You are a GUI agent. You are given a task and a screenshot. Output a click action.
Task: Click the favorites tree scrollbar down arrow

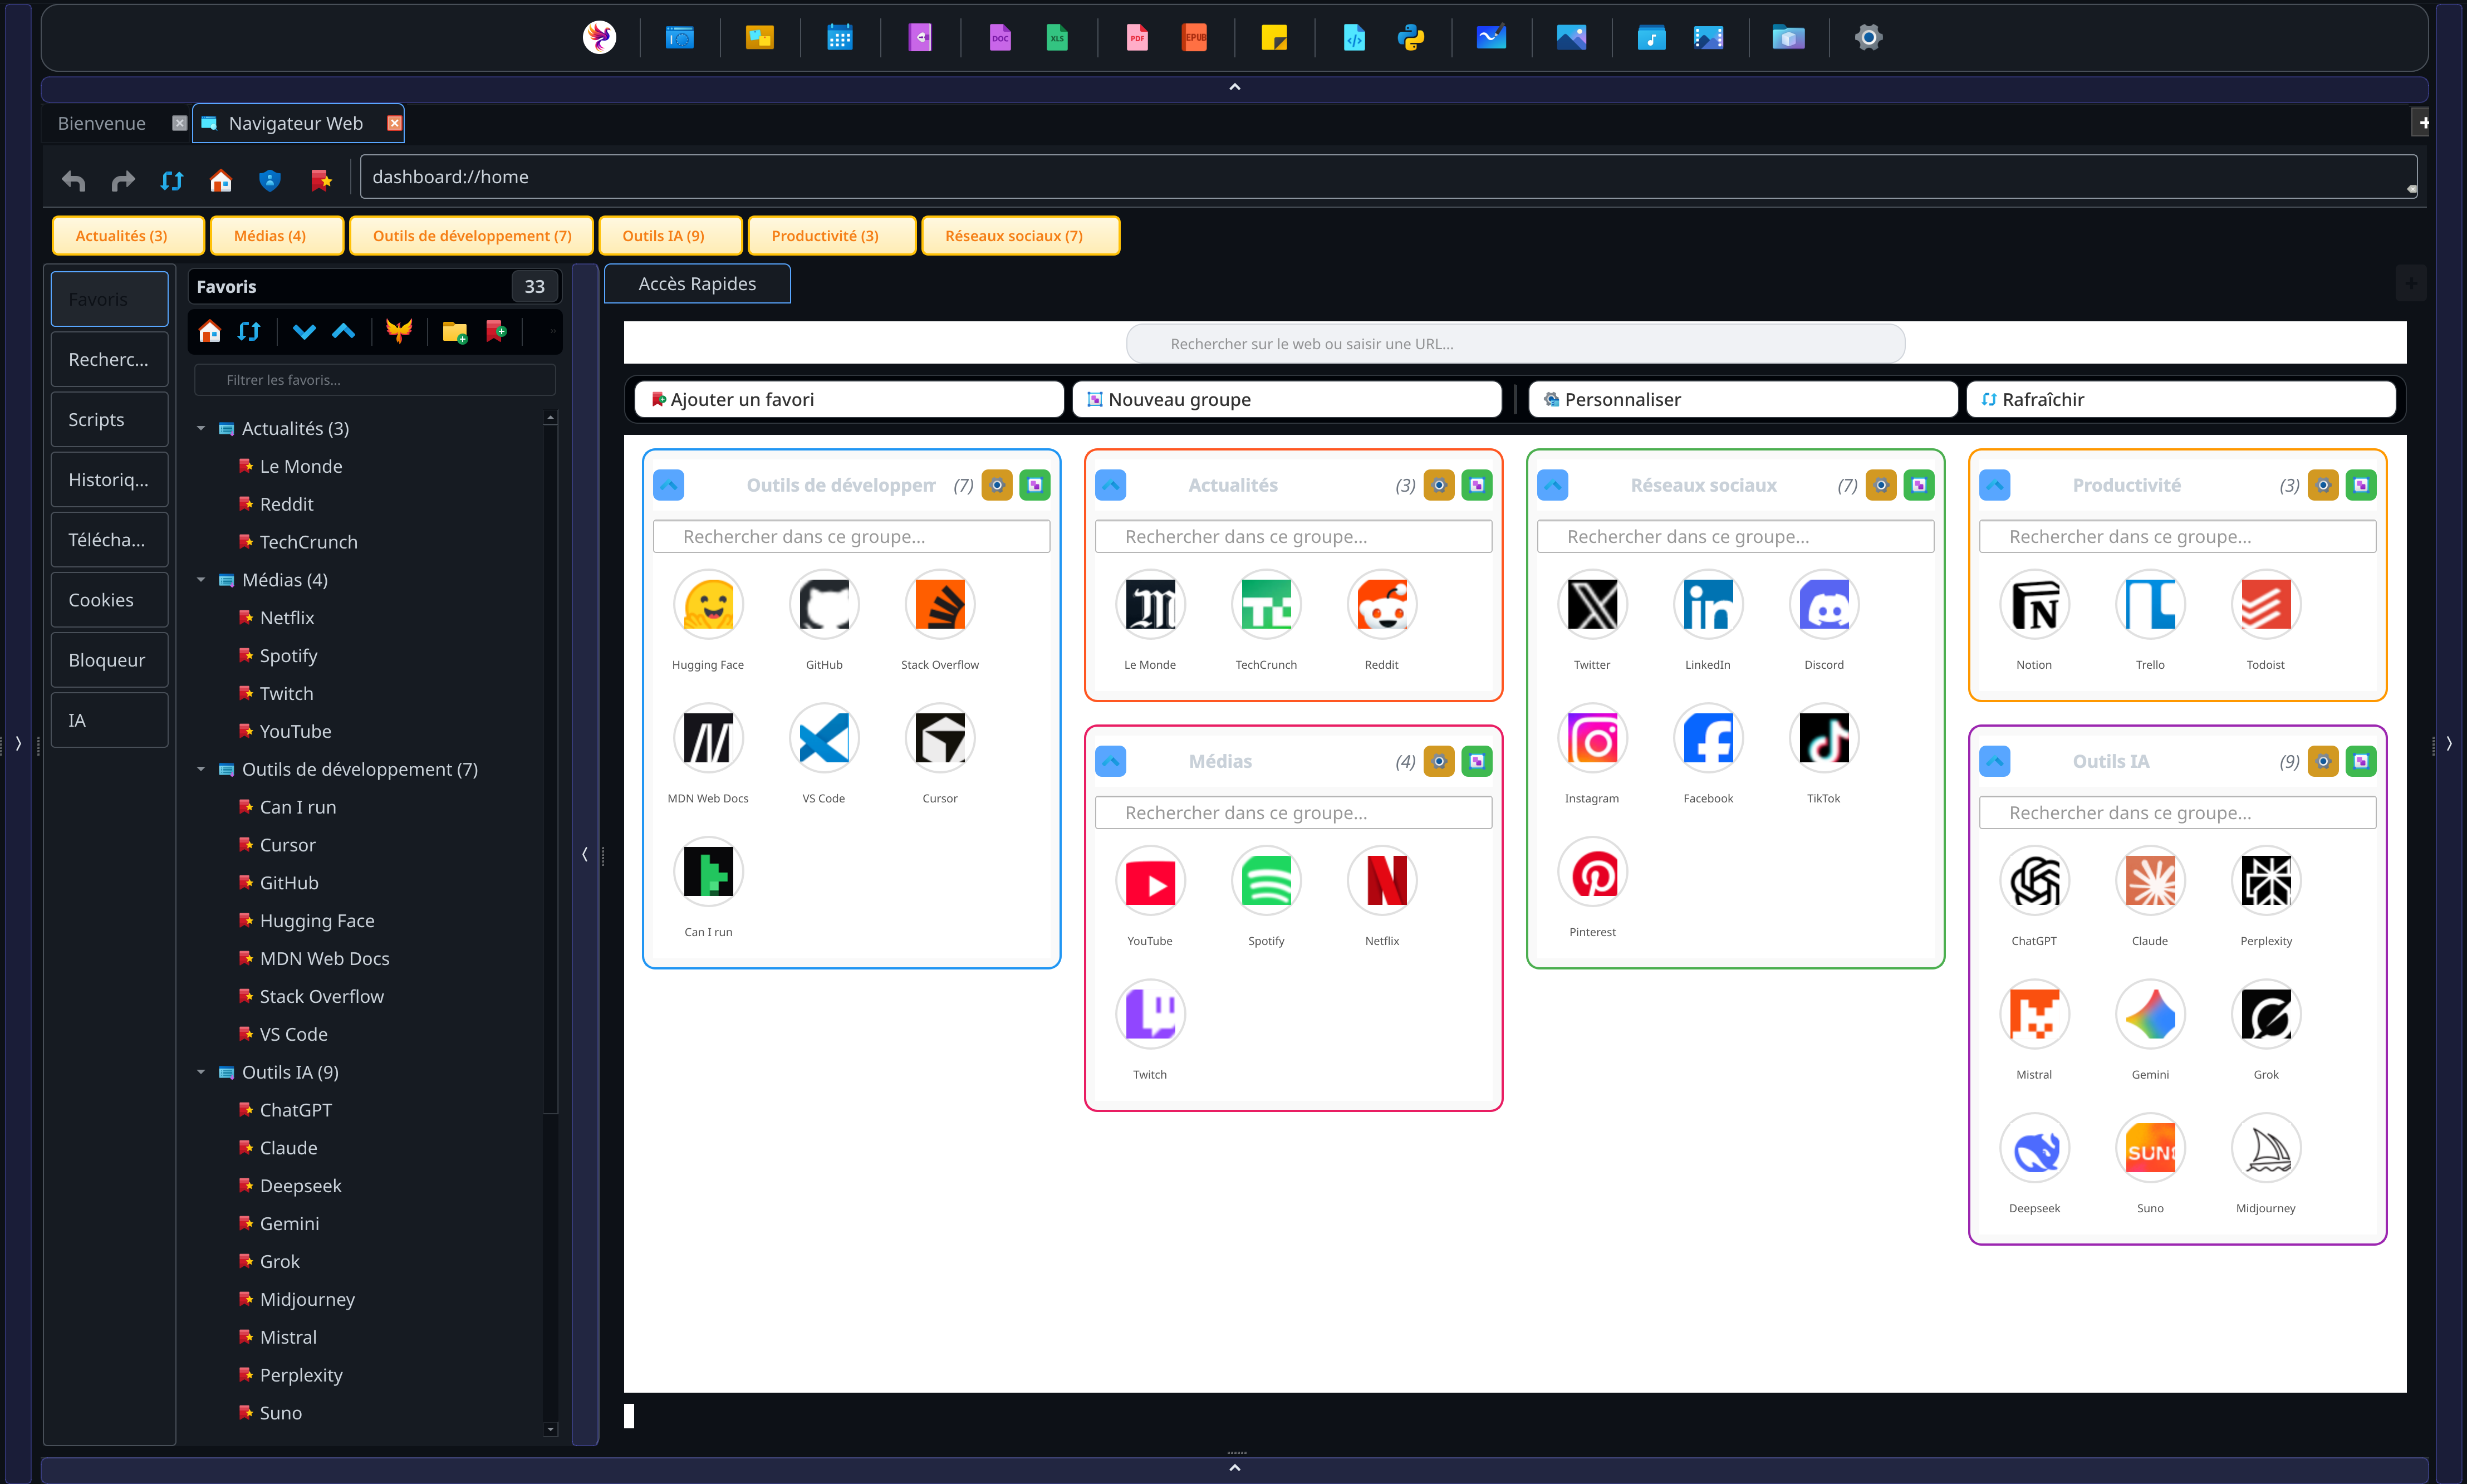coord(550,1430)
